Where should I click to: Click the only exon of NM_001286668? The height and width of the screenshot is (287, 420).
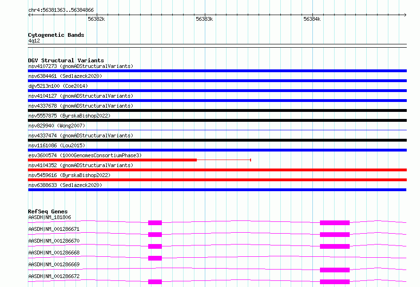(x=155, y=258)
